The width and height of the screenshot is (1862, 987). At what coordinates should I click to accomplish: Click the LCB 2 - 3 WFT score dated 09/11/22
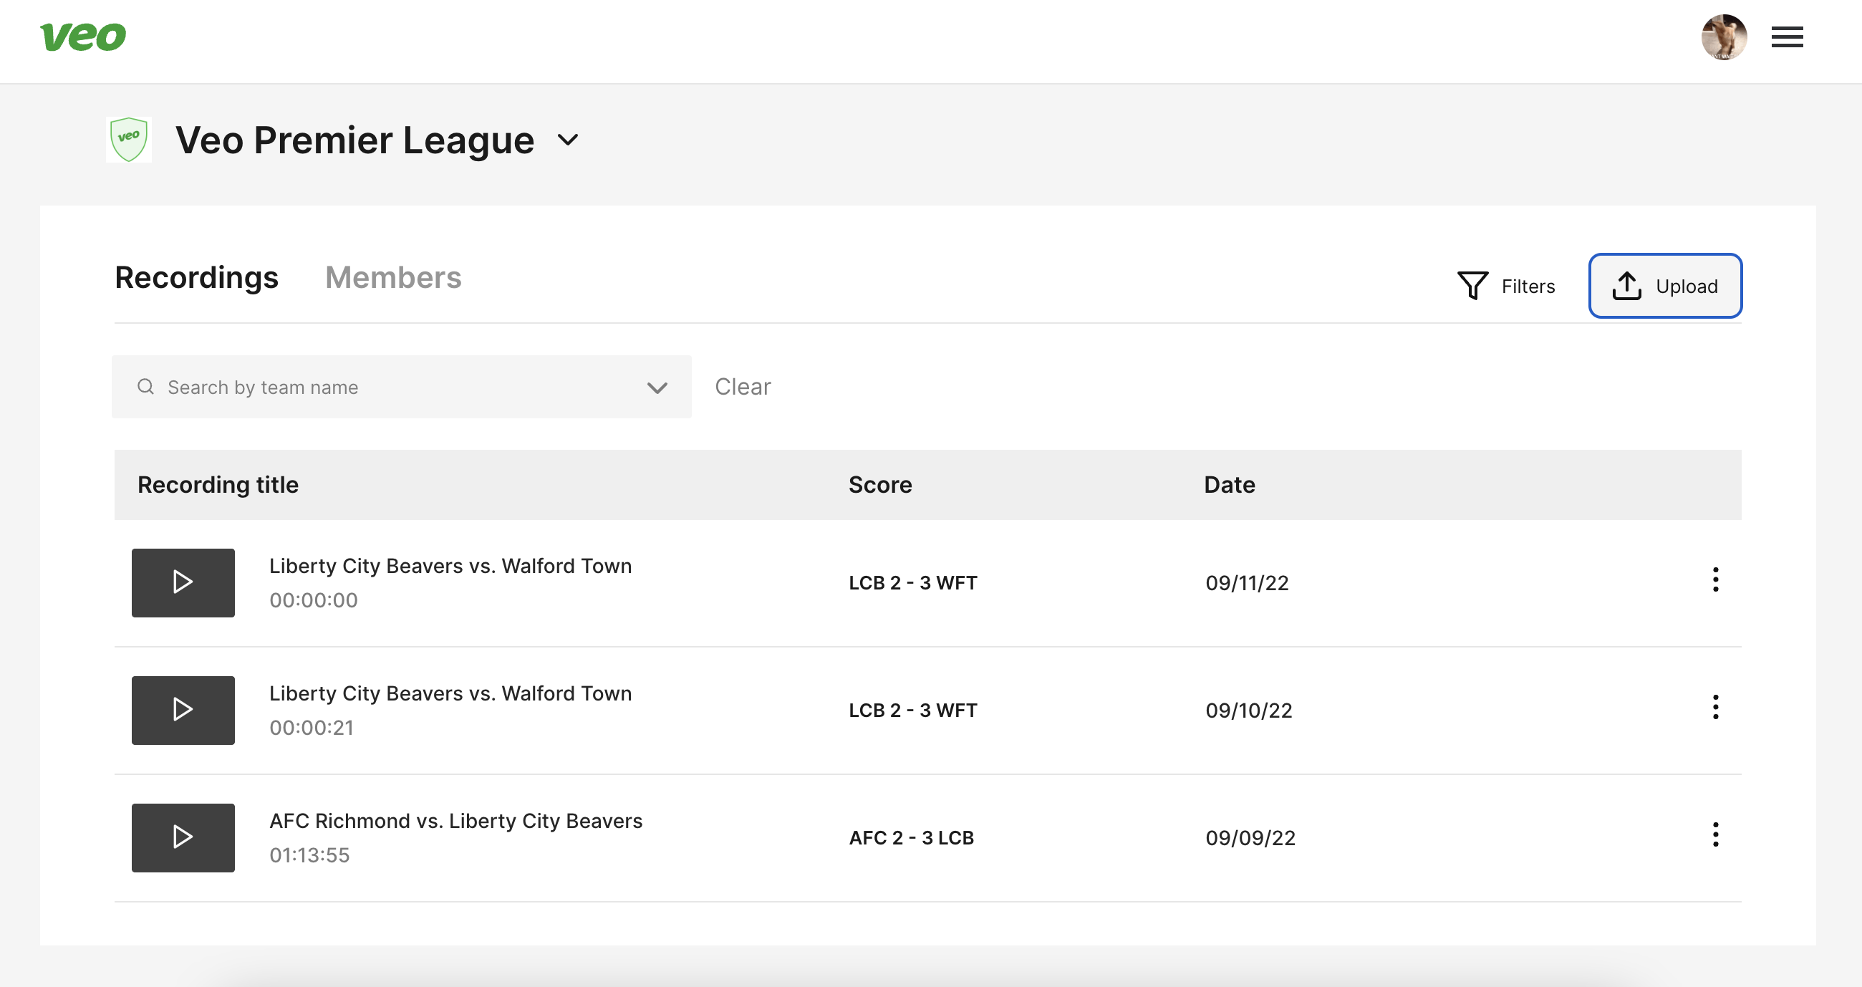(x=913, y=583)
